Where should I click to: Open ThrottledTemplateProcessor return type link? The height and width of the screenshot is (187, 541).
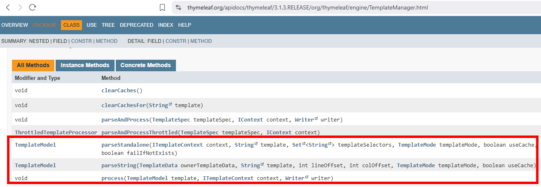click(56, 133)
